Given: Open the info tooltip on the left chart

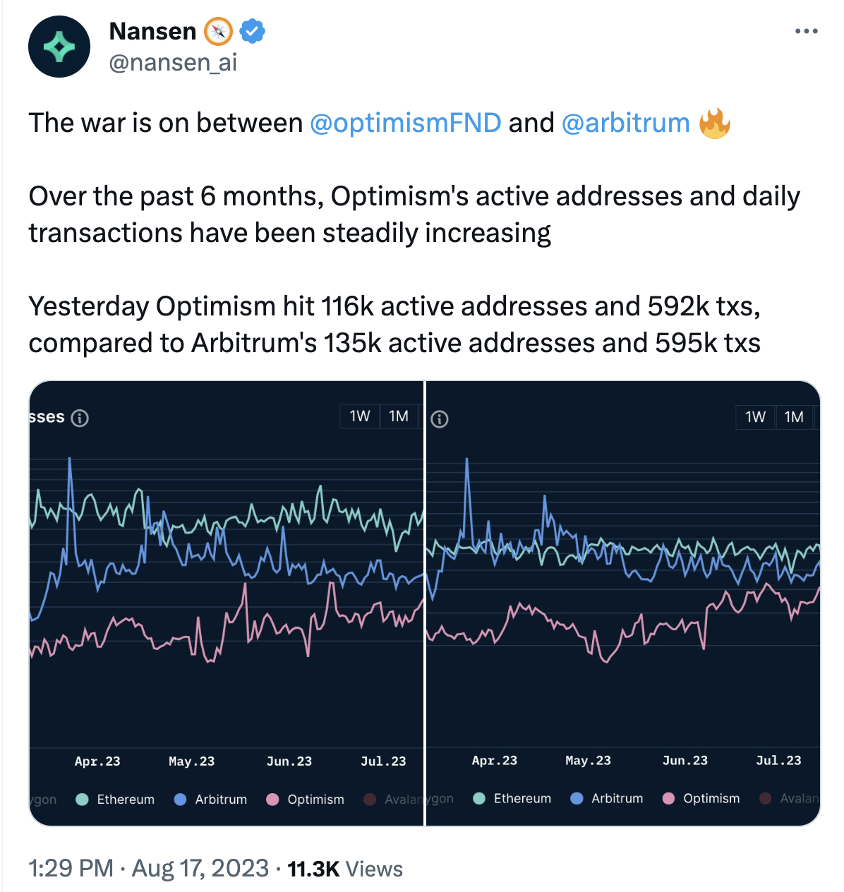Looking at the screenshot, I should point(80,417).
